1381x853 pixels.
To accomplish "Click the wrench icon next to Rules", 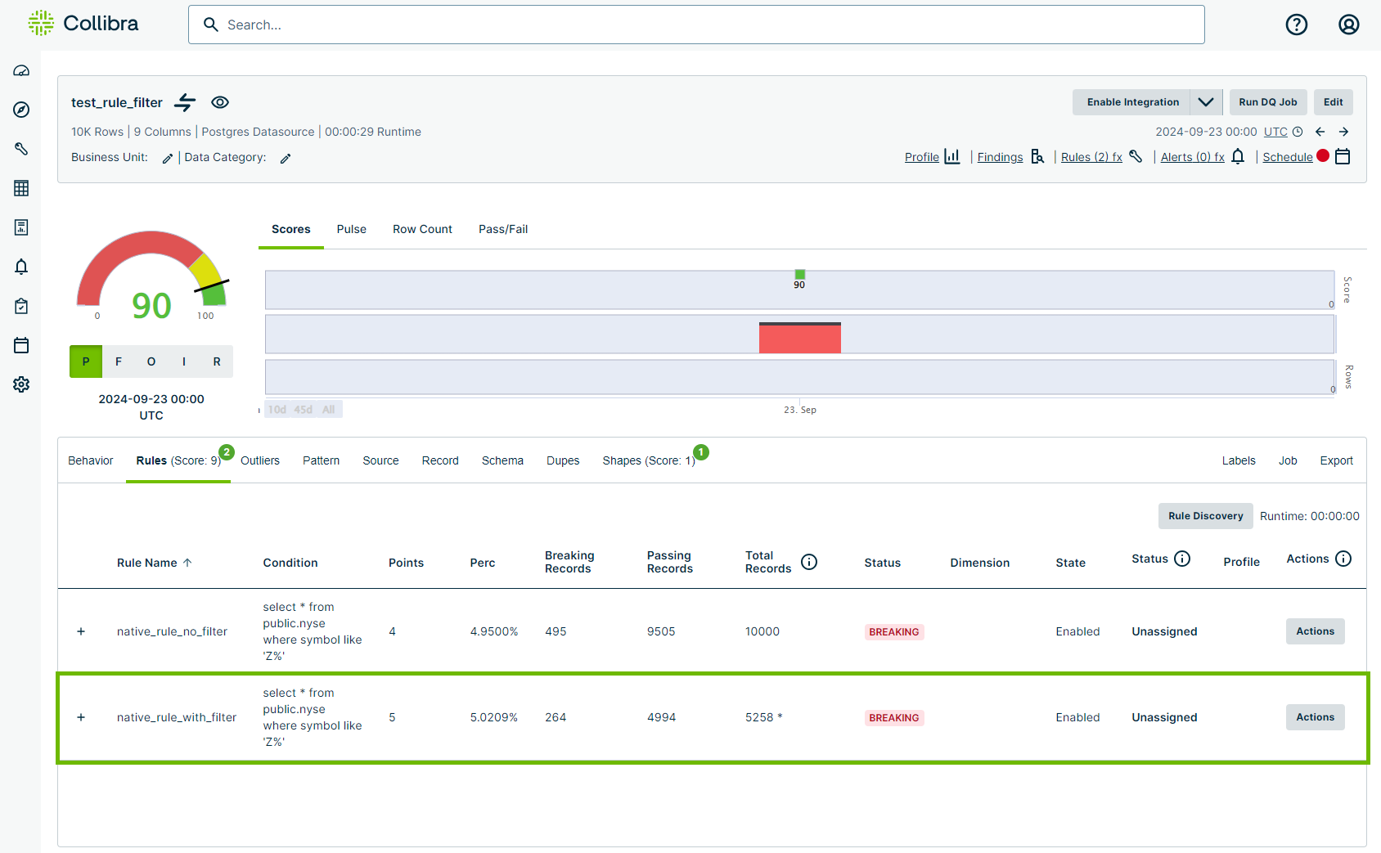I will [x=1136, y=156].
